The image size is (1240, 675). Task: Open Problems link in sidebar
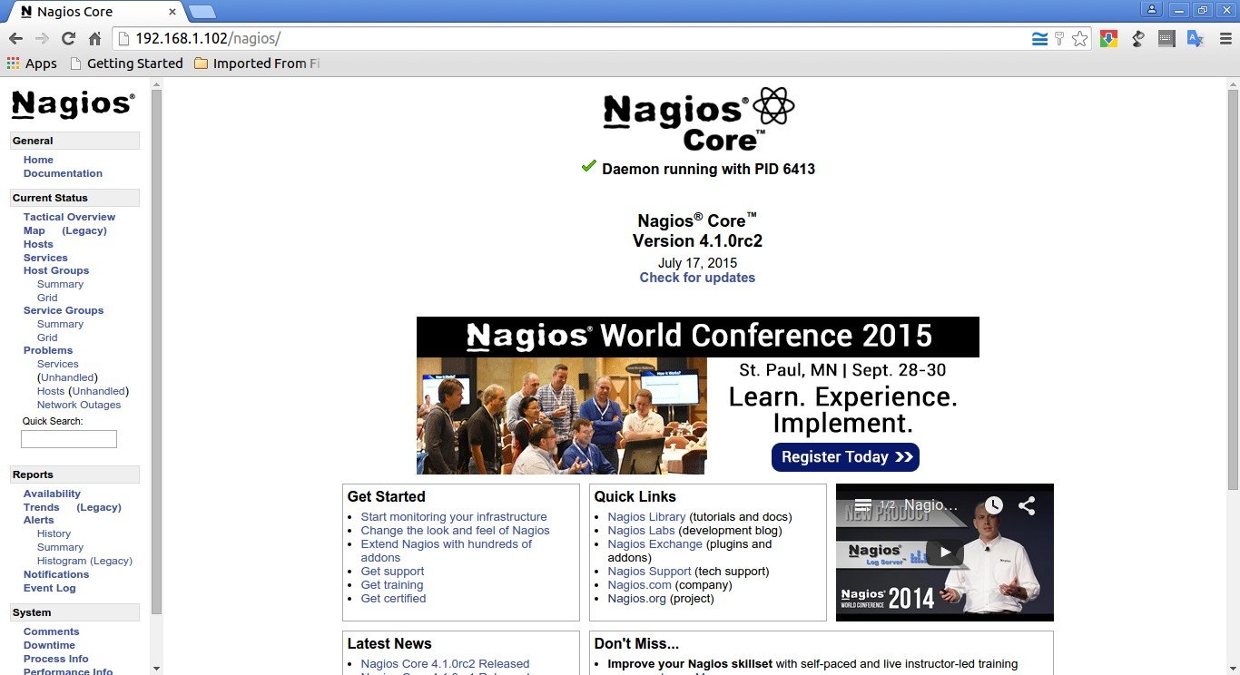click(x=48, y=350)
